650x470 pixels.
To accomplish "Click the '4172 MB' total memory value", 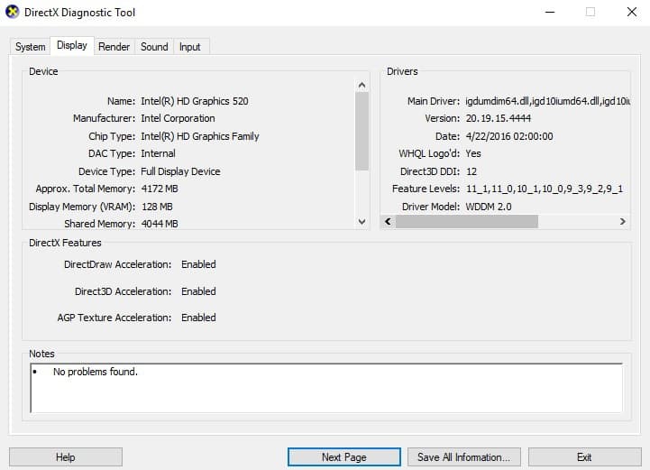I will click(x=160, y=189).
